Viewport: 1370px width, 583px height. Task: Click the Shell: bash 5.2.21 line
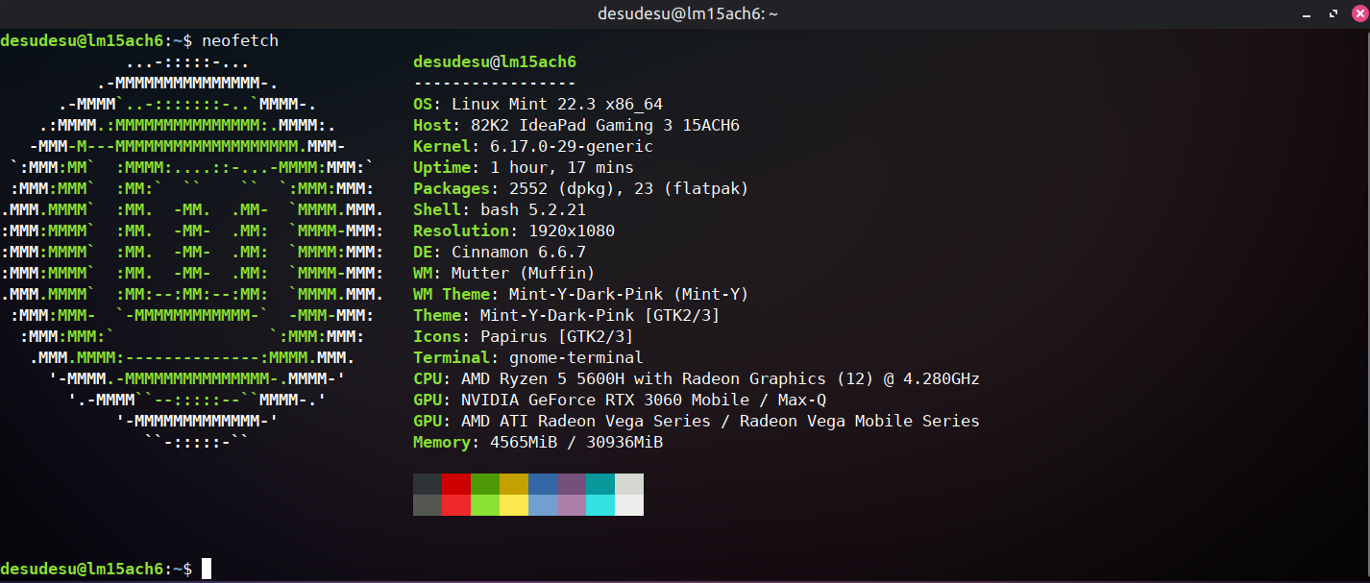click(x=500, y=209)
